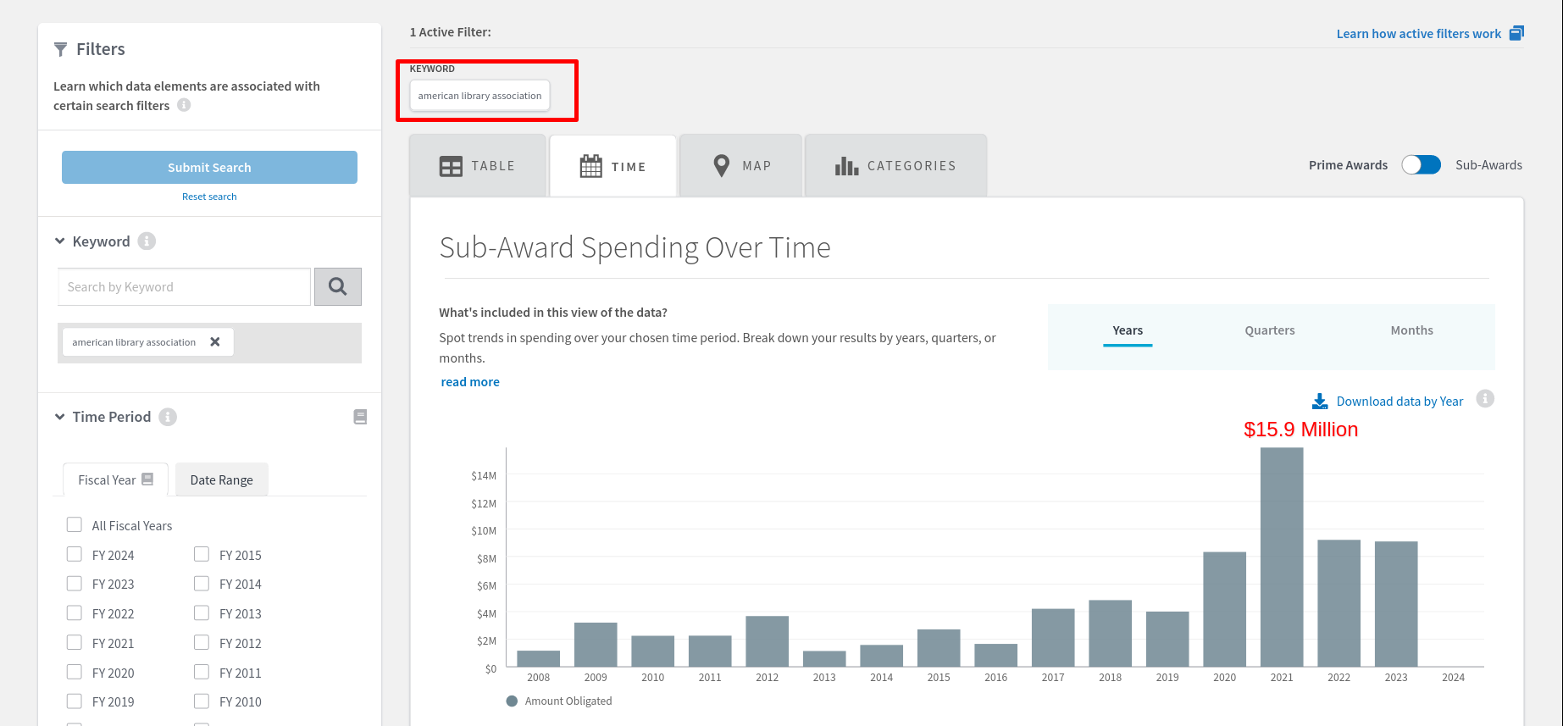Check the FY 2014 checkbox
Viewport: 1563px width, 726px height.
click(x=202, y=584)
